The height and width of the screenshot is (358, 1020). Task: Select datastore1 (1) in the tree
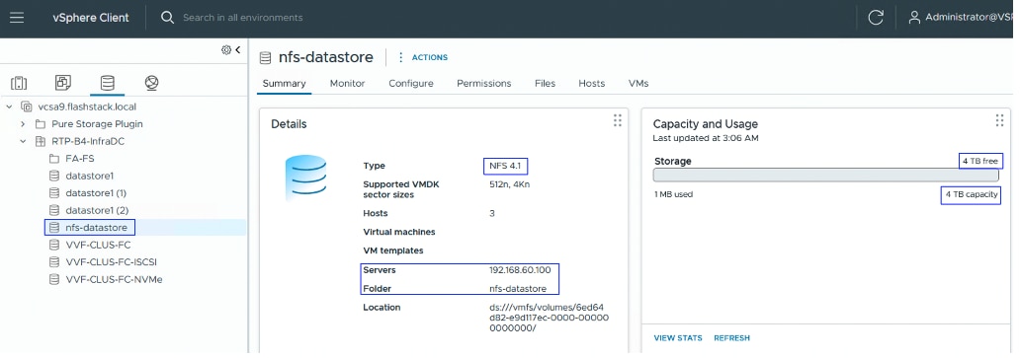tap(96, 193)
